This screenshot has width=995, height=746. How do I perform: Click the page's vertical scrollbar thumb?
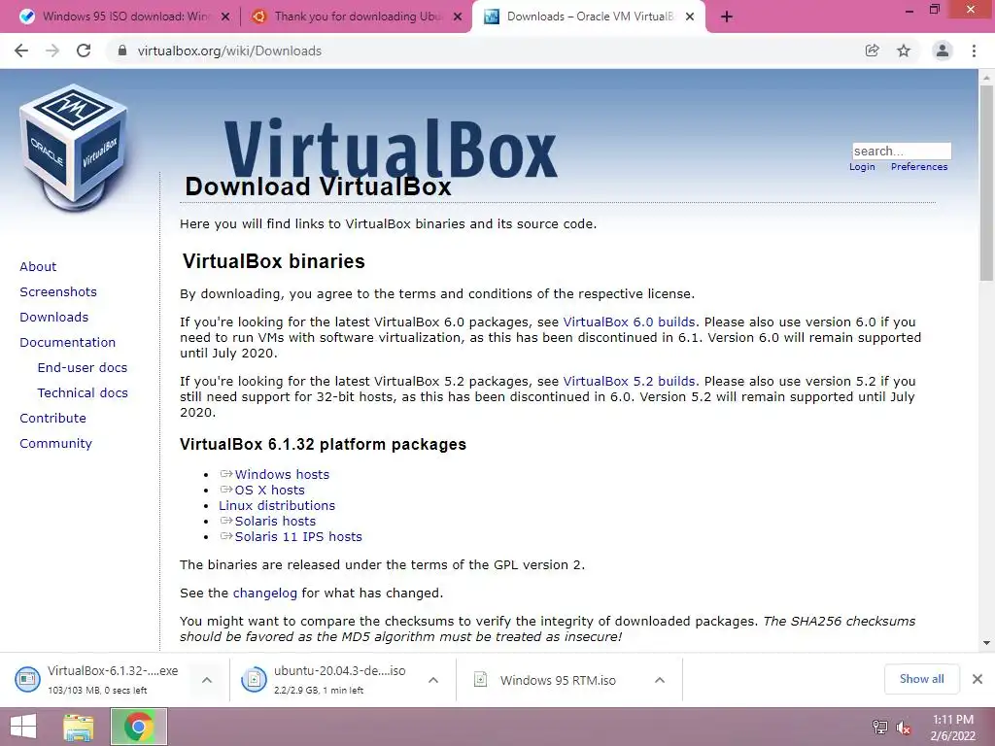[986, 183]
